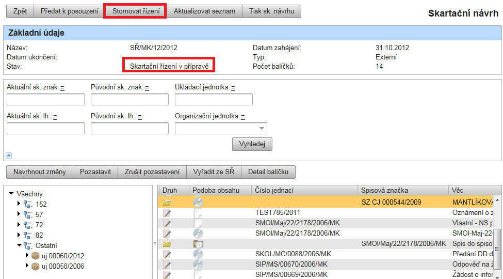Click page icon in SIP/MS/00669/2006/MK row

(198, 275)
